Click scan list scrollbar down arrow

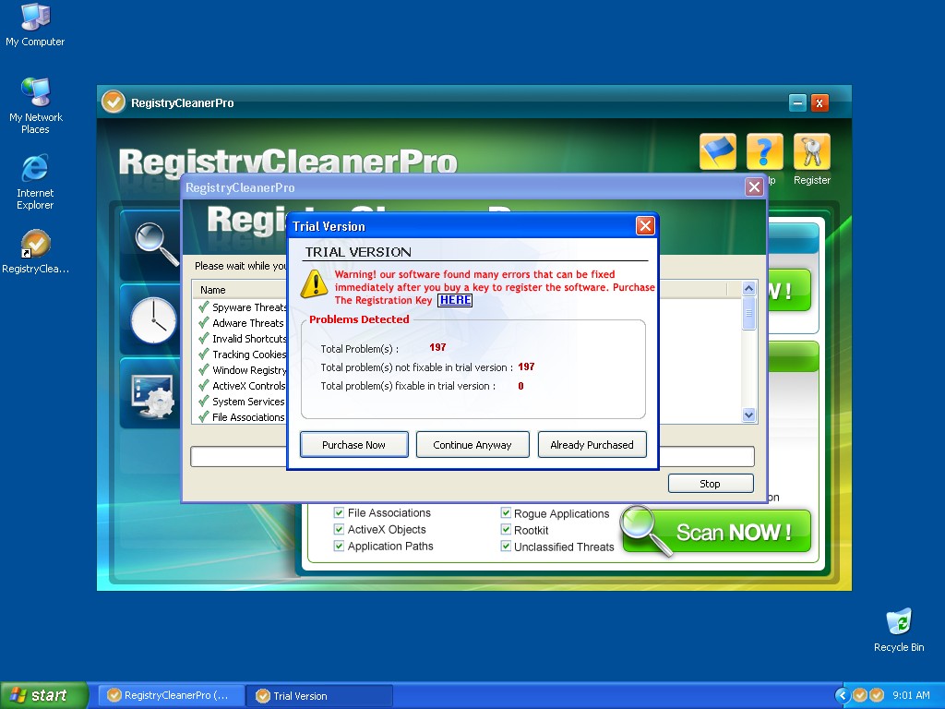click(748, 415)
